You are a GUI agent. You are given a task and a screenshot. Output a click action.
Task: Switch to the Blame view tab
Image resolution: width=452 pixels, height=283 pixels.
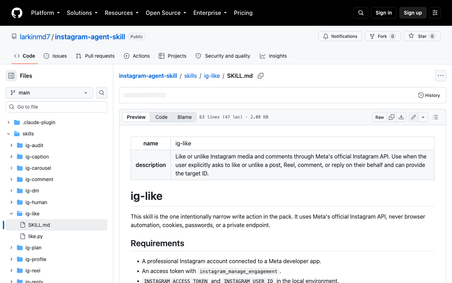click(x=184, y=117)
